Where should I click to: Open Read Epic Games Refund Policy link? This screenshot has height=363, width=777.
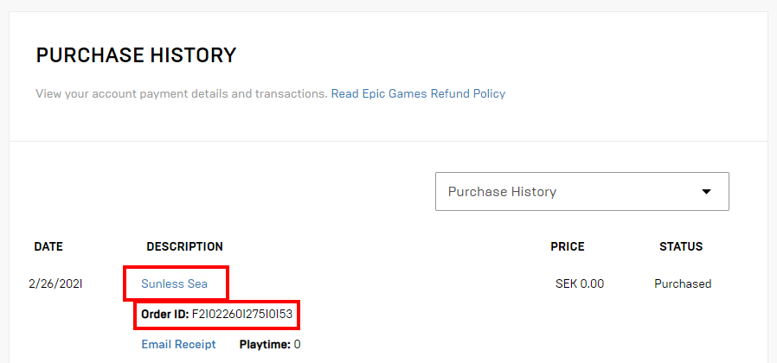418,93
